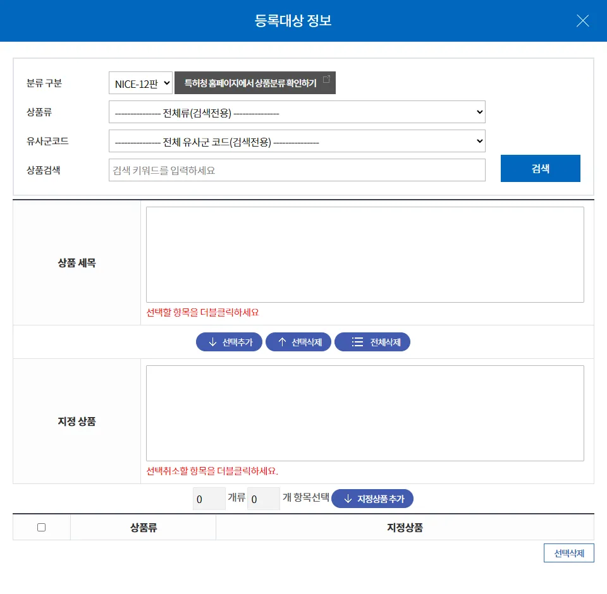Click the up arrow 선택삭제 button
This screenshot has height=594, width=607.
point(298,342)
